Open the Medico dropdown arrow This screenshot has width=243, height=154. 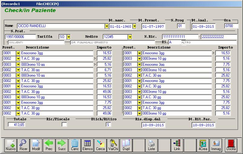pyautogui.click(x=130, y=37)
